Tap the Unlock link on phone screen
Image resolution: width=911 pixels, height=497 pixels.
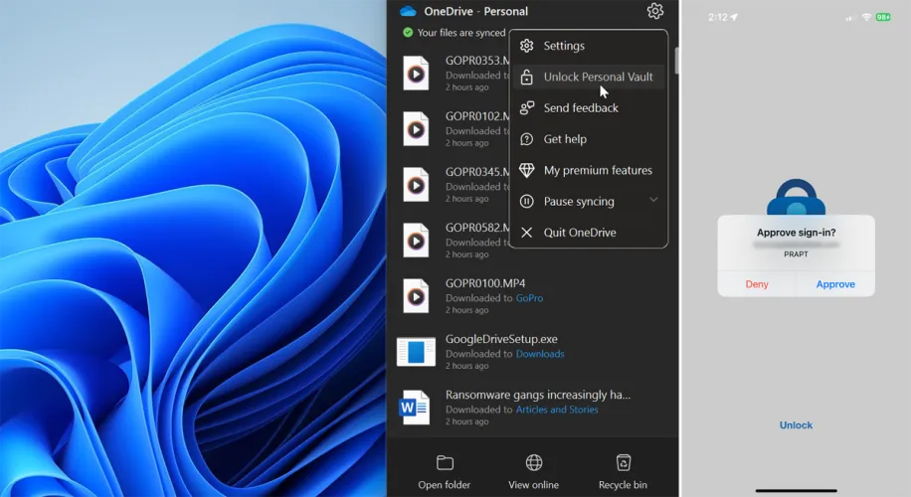click(796, 425)
